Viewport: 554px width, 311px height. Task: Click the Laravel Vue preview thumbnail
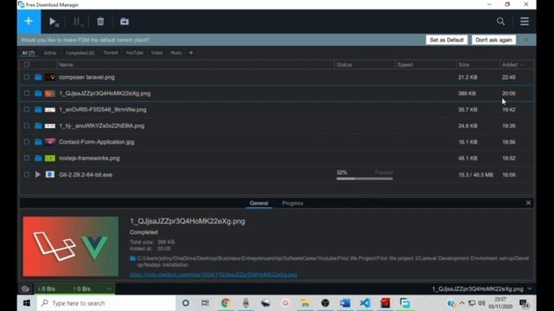click(x=71, y=246)
